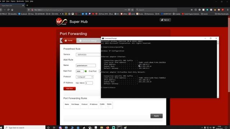This screenshot has width=230, height=129.
Task: Bookmark this page with the star icon
Action: (133, 10)
